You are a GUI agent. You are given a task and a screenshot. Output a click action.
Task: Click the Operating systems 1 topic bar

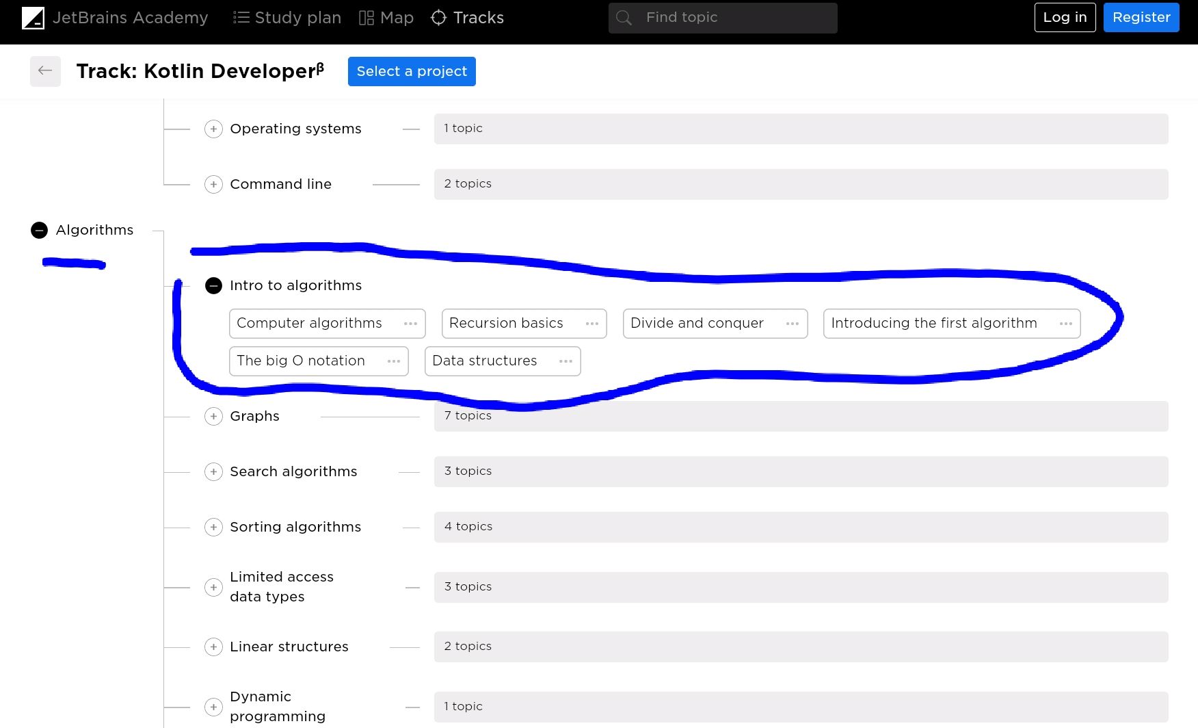(801, 129)
